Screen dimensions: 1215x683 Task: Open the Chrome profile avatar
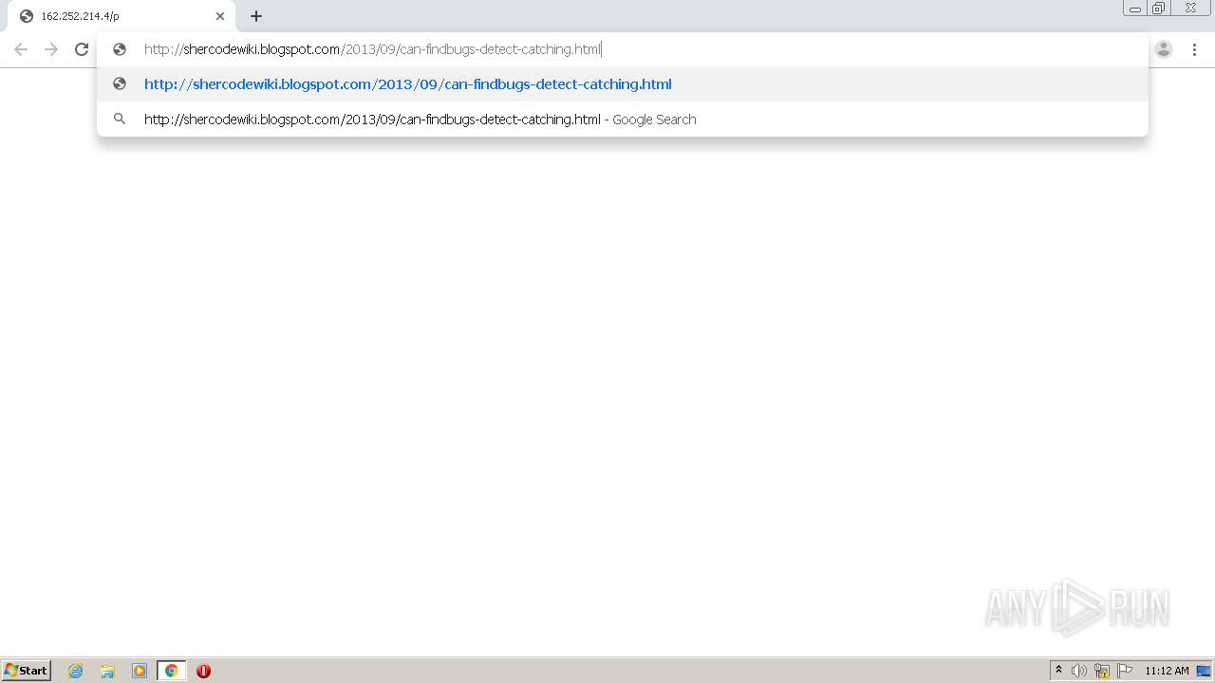(x=1164, y=49)
